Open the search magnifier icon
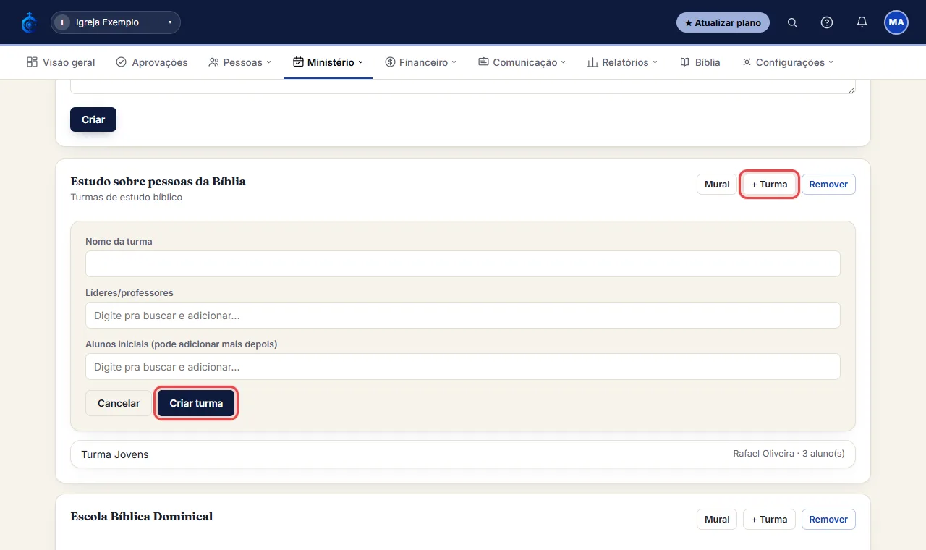The height and width of the screenshot is (550, 926). pyautogui.click(x=792, y=22)
